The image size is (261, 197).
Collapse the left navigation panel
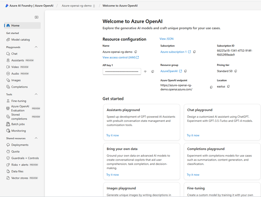coord(37,17)
